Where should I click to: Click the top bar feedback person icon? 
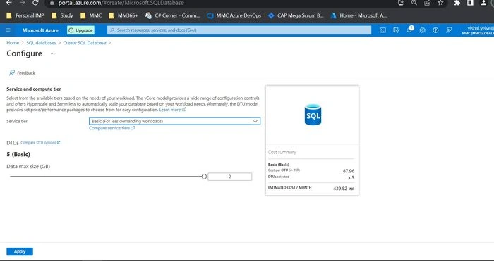click(449, 30)
